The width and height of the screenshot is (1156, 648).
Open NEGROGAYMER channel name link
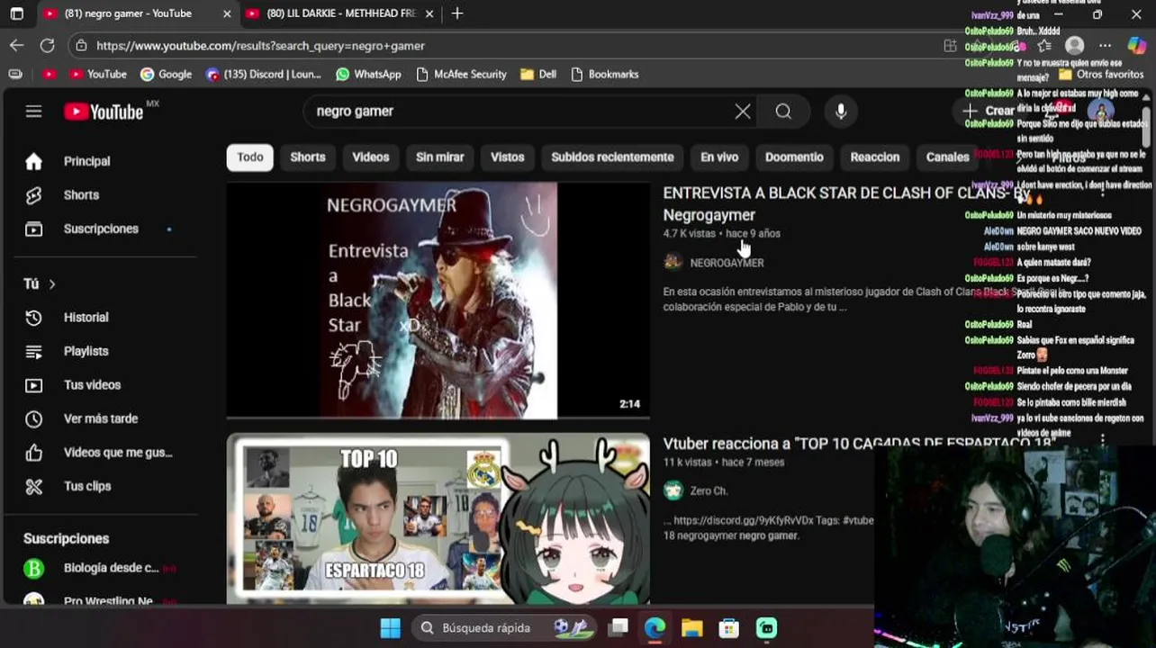click(x=727, y=263)
